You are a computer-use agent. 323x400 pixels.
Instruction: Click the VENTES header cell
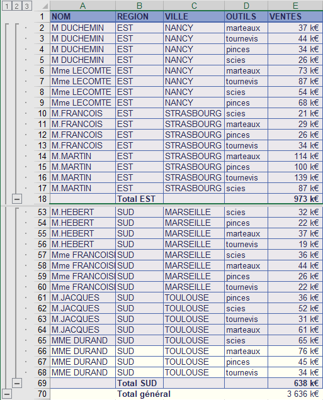coord(295,16)
